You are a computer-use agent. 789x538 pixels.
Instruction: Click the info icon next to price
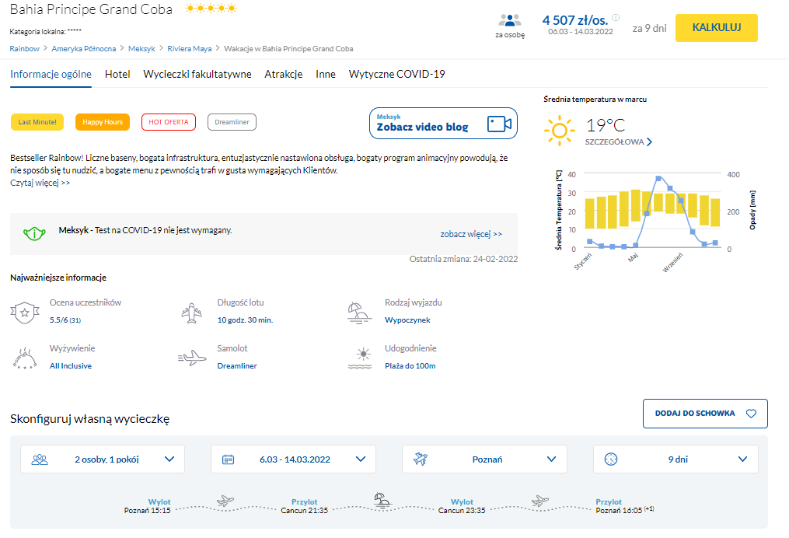coord(616,18)
